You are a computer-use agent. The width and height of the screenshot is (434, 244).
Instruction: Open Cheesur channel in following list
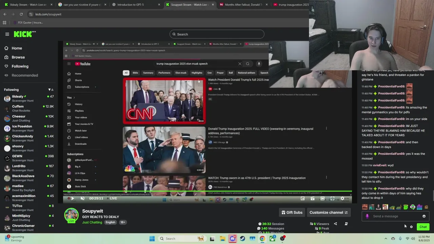pyautogui.click(x=29, y=119)
